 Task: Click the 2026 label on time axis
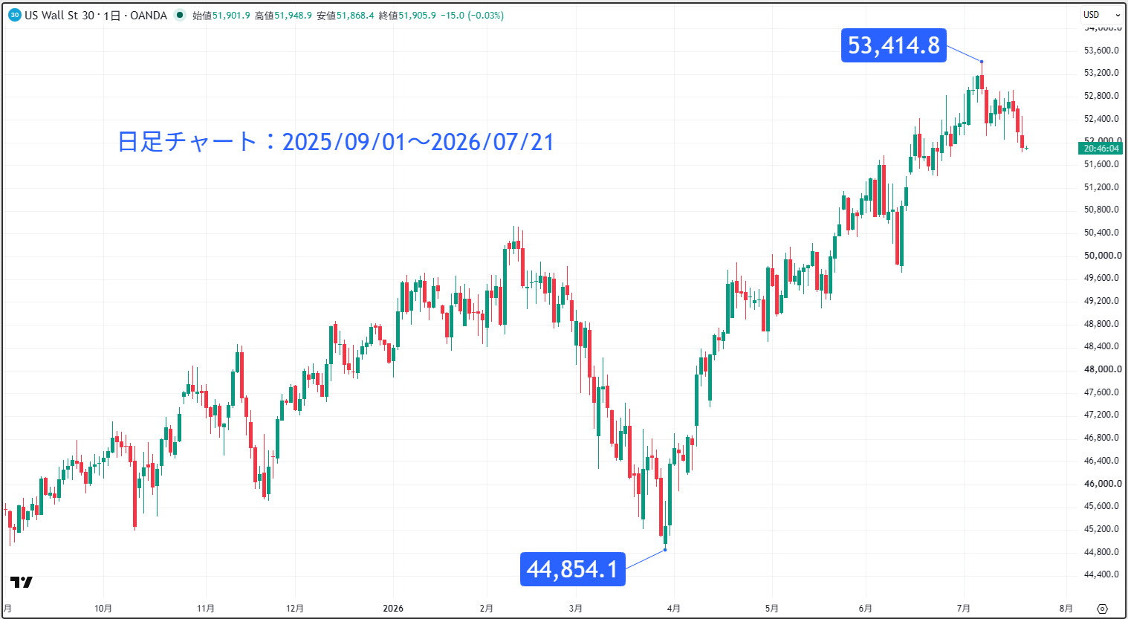(x=393, y=609)
